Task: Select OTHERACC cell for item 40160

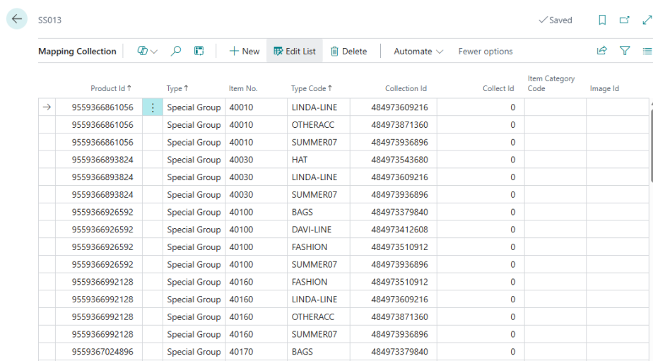Action: [x=319, y=317]
